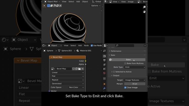189x106 pixels.
Task: Open the View Layer properties tab icon
Action: [104, 65]
